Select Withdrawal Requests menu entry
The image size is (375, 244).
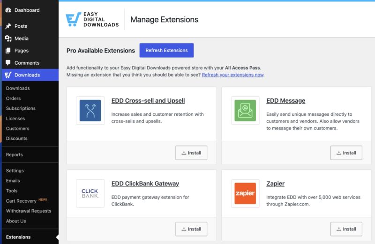29,211
